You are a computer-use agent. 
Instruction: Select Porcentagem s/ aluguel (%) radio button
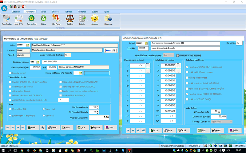pyautogui.click(x=10, y=116)
